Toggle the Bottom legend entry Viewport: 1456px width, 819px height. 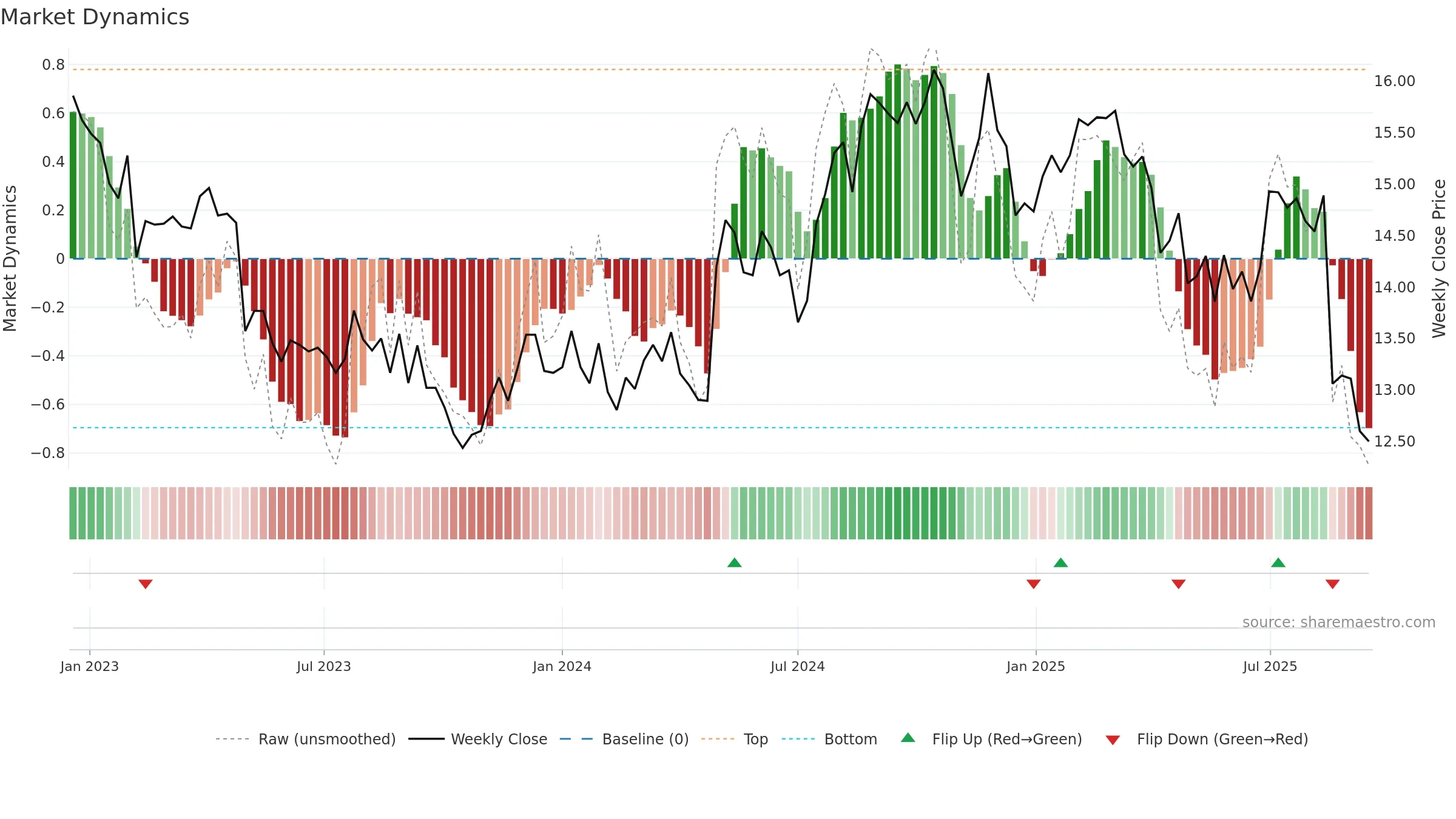[829, 739]
